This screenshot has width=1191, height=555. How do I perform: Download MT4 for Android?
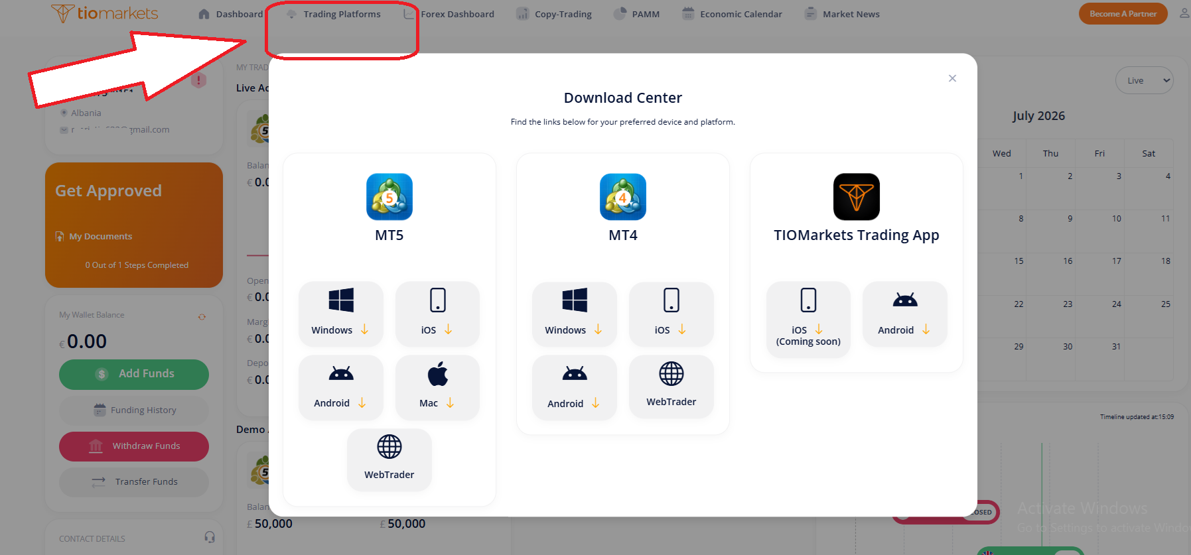574,387
